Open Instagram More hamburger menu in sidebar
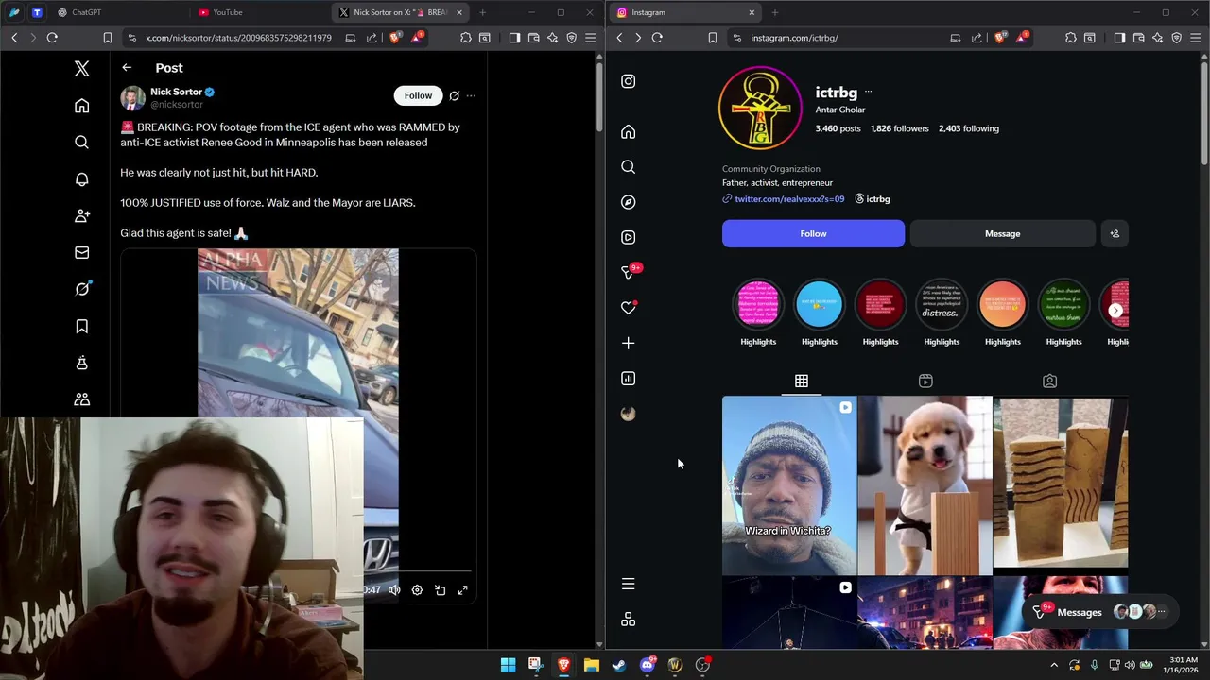 629,585
